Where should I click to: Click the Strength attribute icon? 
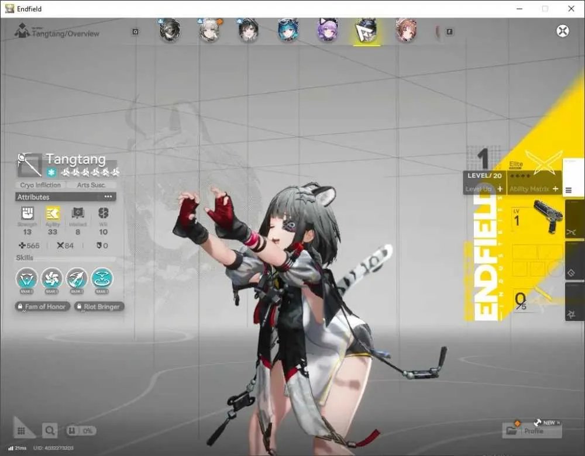(x=27, y=213)
